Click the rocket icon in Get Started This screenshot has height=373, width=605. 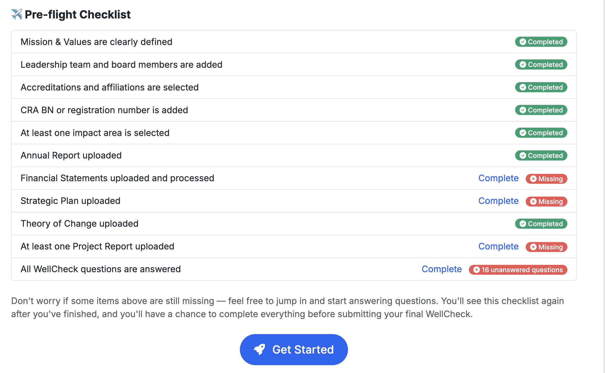259,349
